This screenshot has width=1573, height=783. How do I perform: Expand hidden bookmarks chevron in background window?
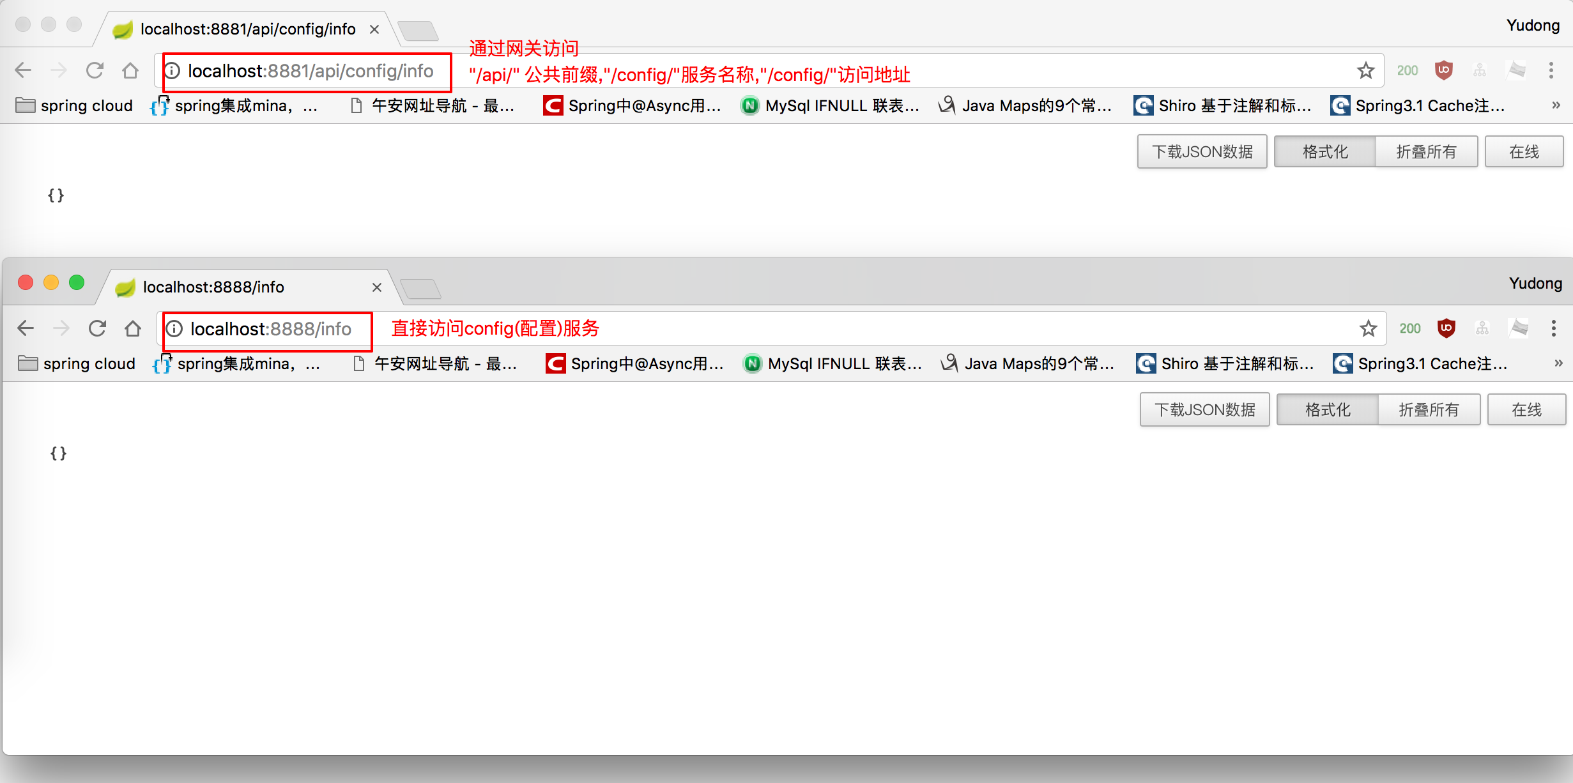click(1556, 105)
